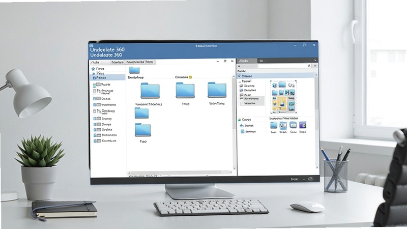The height and width of the screenshot is (229, 407).
Task: Click the right panel scrollbar up arrow
Action: (x=316, y=75)
